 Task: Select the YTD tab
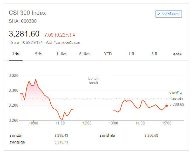coord(108,54)
